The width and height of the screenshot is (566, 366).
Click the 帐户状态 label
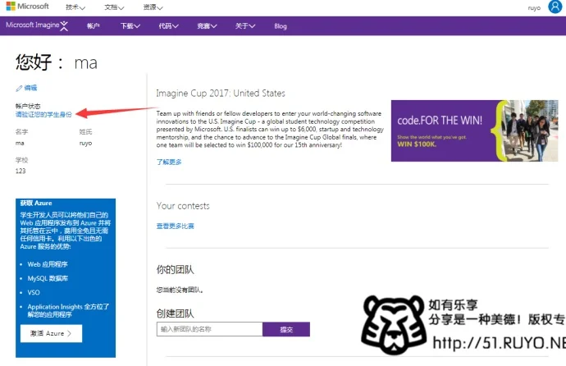28,106
